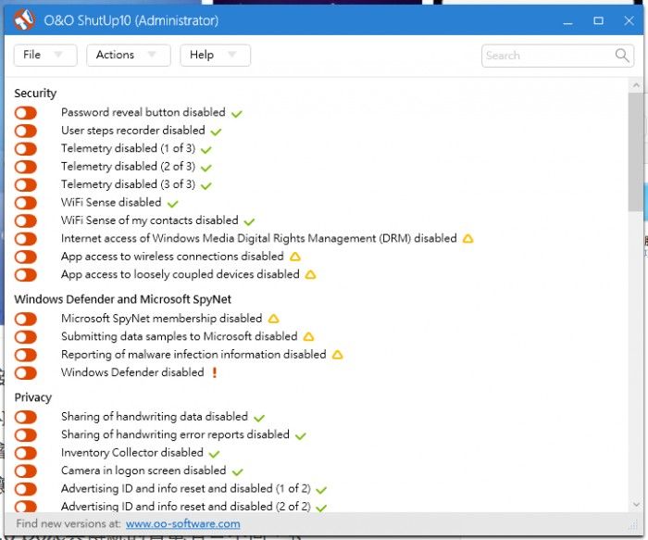Maximize the O&O ShutUp10 window
This screenshot has width=648, height=540.
click(x=598, y=20)
